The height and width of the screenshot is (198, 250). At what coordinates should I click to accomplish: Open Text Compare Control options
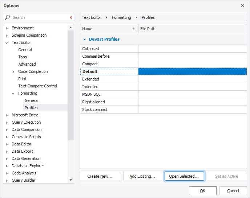point(37,86)
